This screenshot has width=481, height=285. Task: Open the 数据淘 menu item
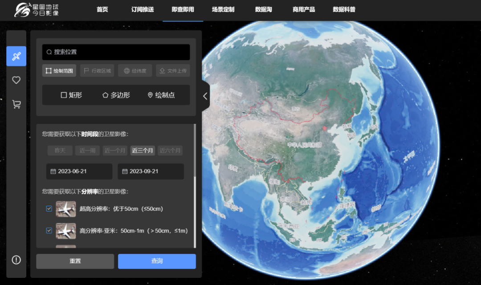263,9
